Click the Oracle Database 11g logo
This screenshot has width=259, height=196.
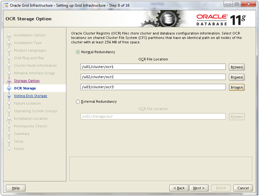point(221,20)
